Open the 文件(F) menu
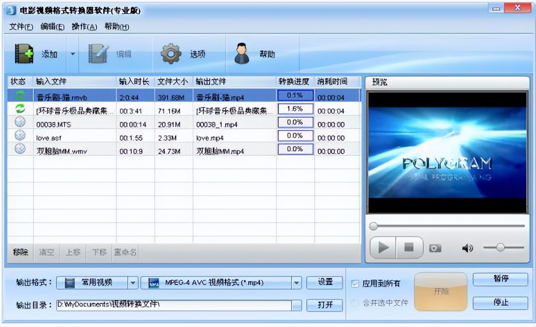Screen dimensions: 536x327 coord(21,27)
